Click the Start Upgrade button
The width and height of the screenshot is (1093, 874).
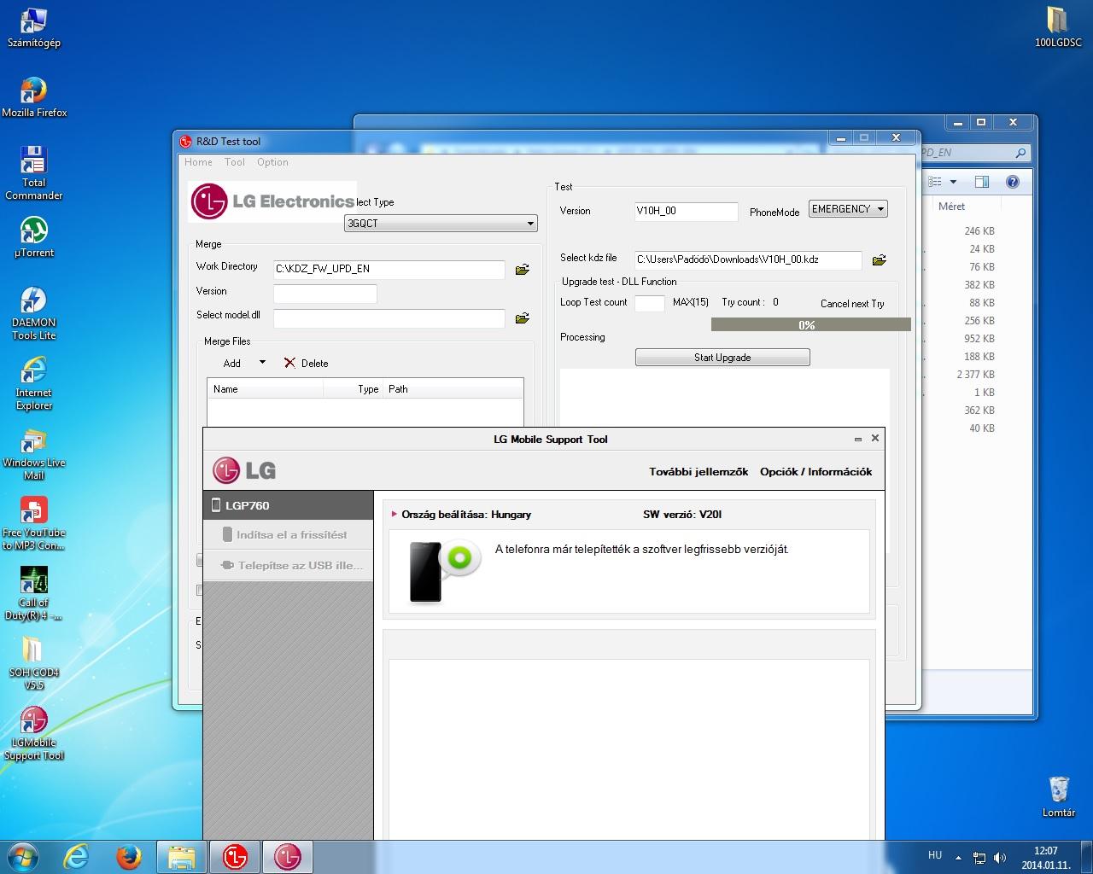pyautogui.click(x=722, y=358)
